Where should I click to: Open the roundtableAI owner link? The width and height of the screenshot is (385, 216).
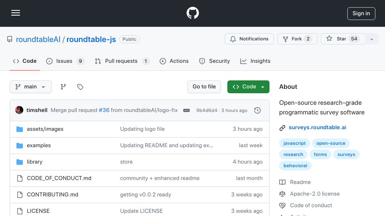pos(38,40)
